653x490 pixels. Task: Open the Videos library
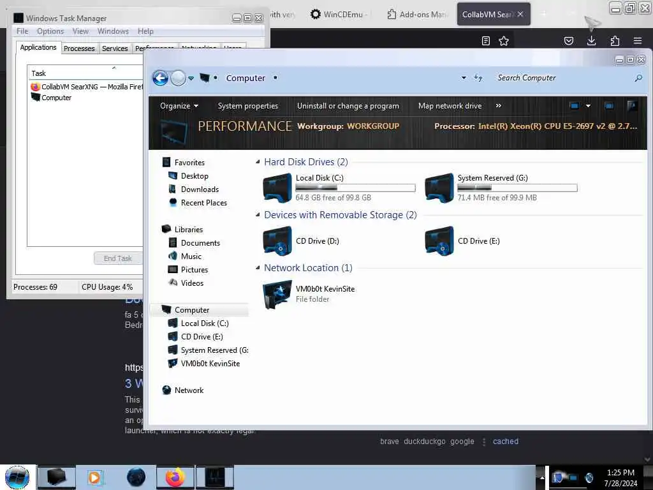tap(192, 283)
